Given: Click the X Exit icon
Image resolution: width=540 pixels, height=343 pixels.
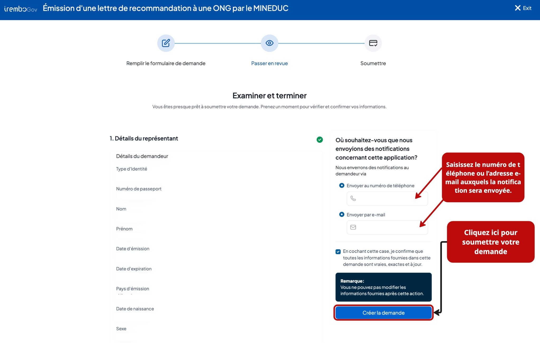Looking at the screenshot, I should point(518,8).
